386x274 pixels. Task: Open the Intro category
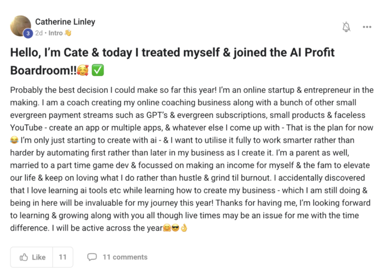point(56,33)
